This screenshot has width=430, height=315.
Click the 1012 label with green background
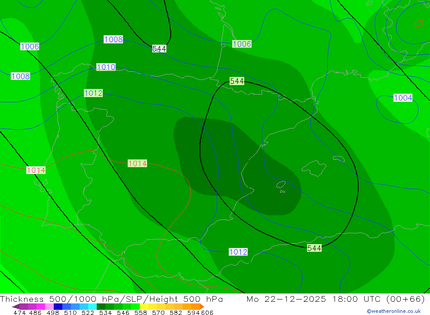point(93,93)
